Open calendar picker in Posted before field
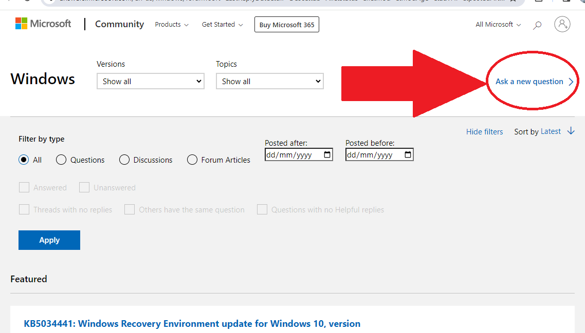This screenshot has width=585, height=333. (x=408, y=154)
